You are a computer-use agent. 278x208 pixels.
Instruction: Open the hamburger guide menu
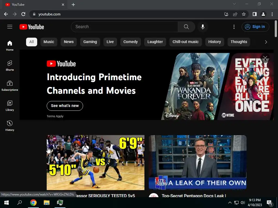pos(10,27)
